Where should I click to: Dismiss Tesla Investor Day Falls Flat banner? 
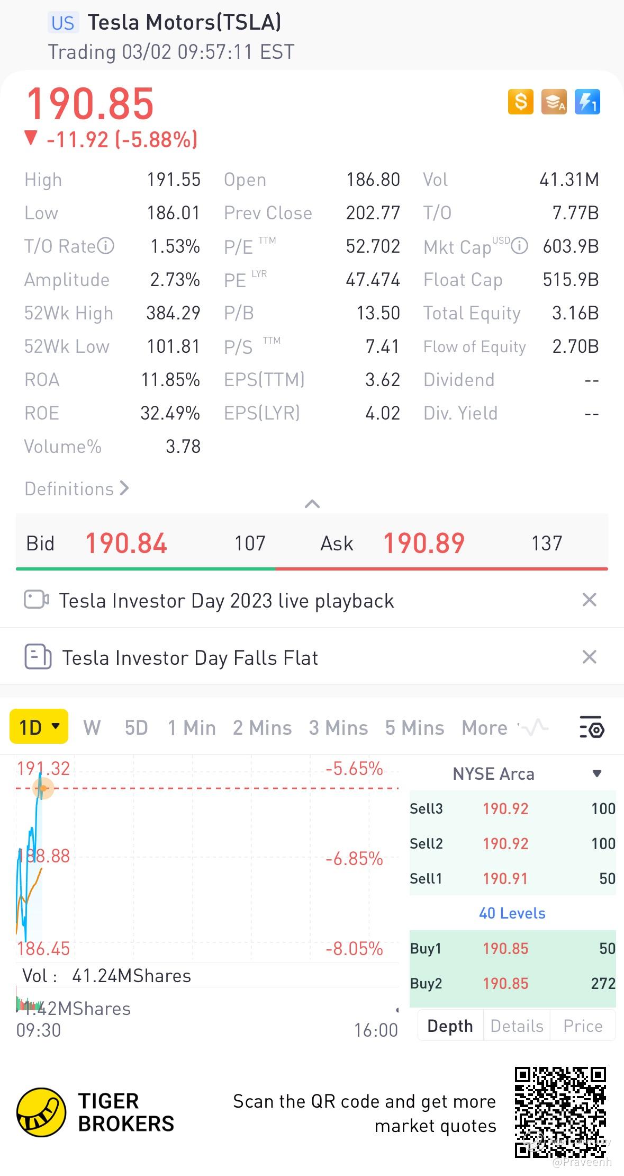point(589,657)
